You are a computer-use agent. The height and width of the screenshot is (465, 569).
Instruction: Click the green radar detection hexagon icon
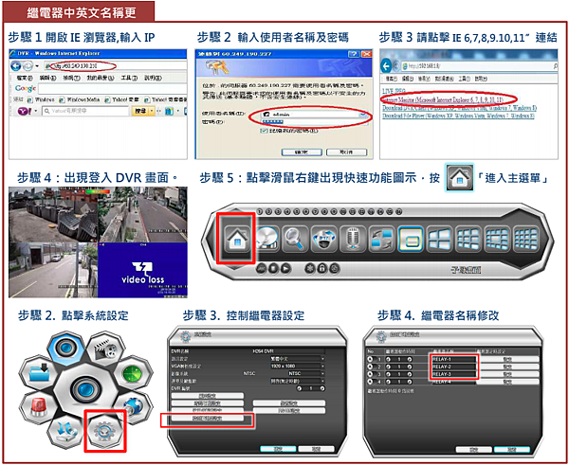point(133,374)
